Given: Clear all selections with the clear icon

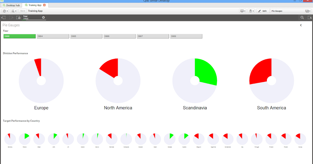Looking at the screenshot, I should click(18, 17).
